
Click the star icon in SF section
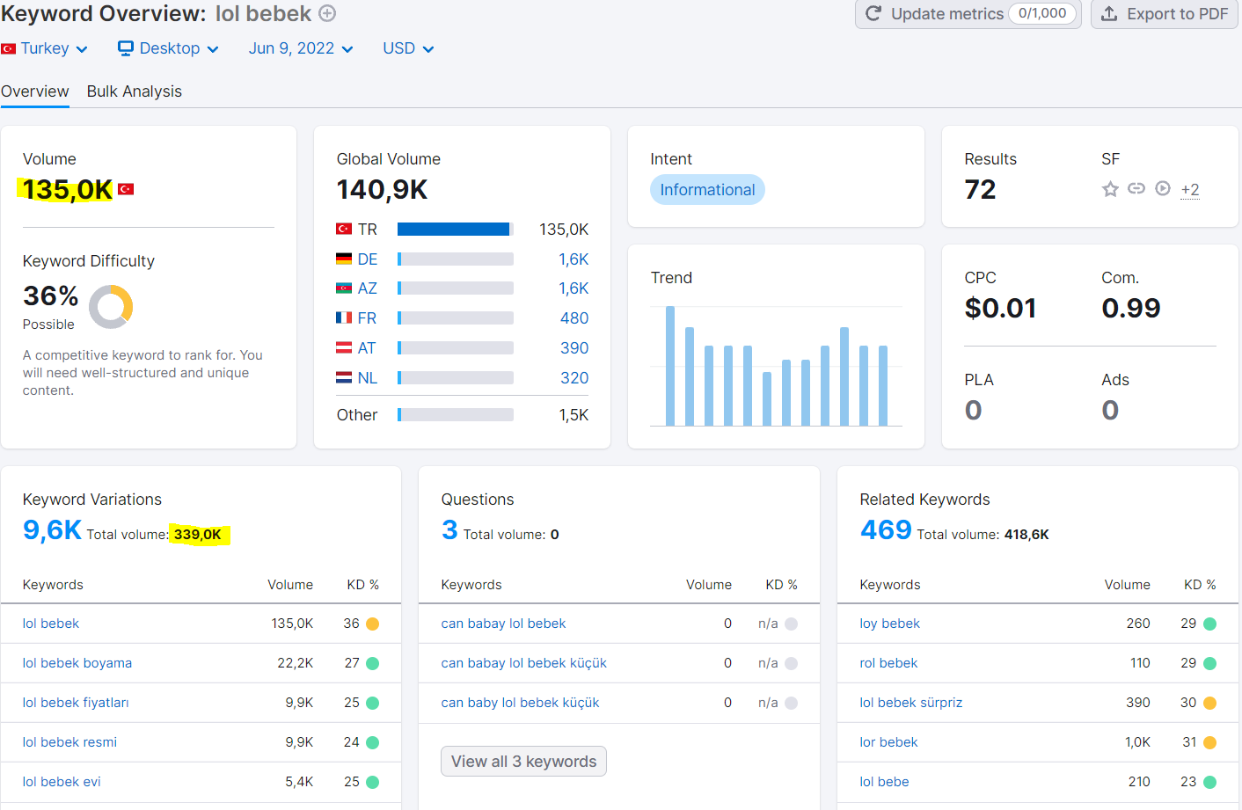point(1110,189)
